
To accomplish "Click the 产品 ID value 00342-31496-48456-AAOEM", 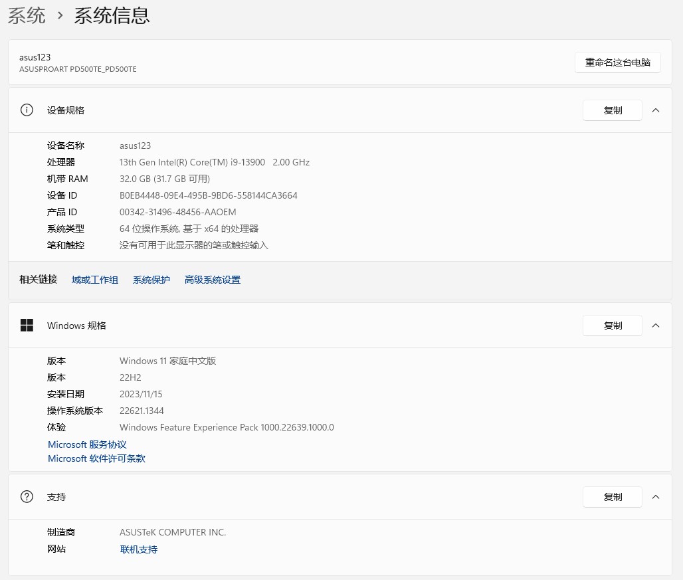I will [x=177, y=212].
